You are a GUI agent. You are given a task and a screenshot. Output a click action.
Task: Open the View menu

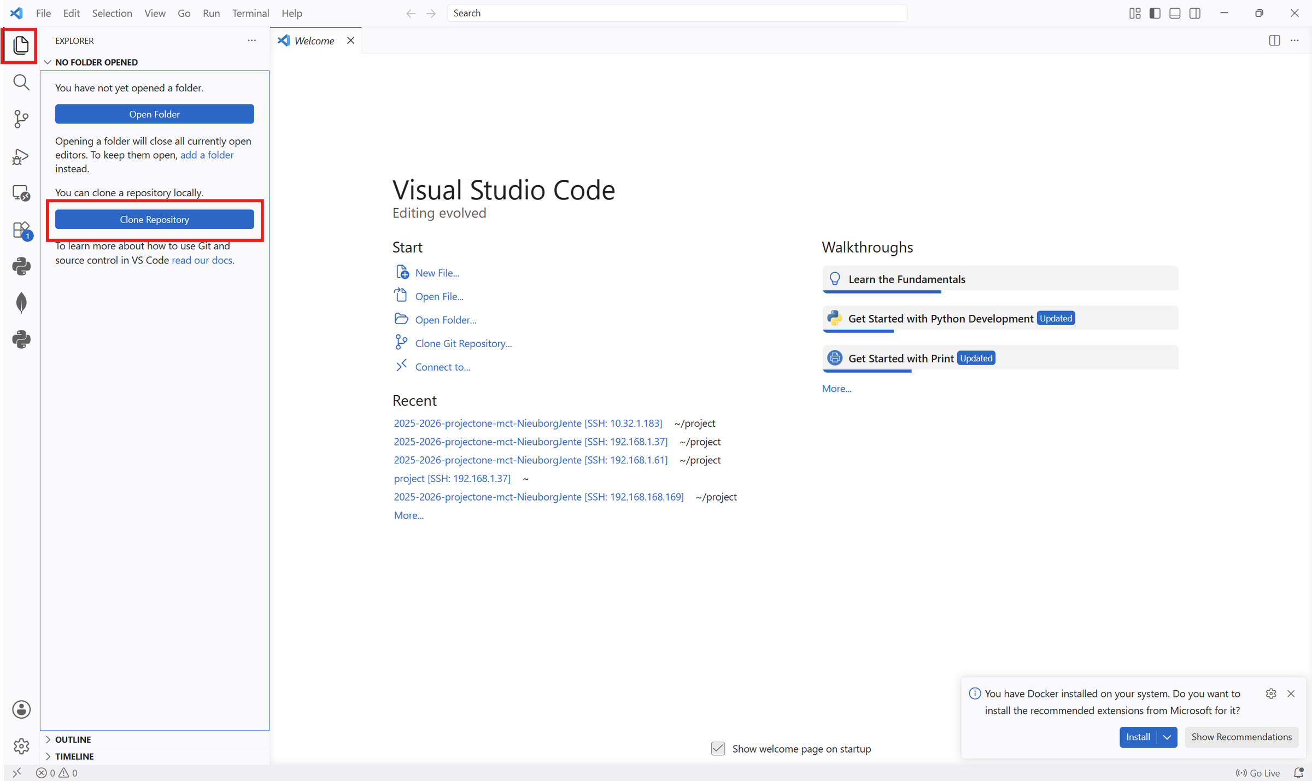tap(155, 13)
